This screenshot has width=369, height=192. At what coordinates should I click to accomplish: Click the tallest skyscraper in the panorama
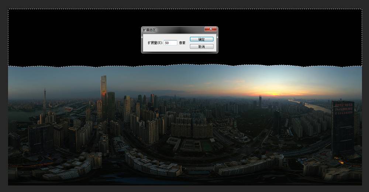click(x=103, y=88)
